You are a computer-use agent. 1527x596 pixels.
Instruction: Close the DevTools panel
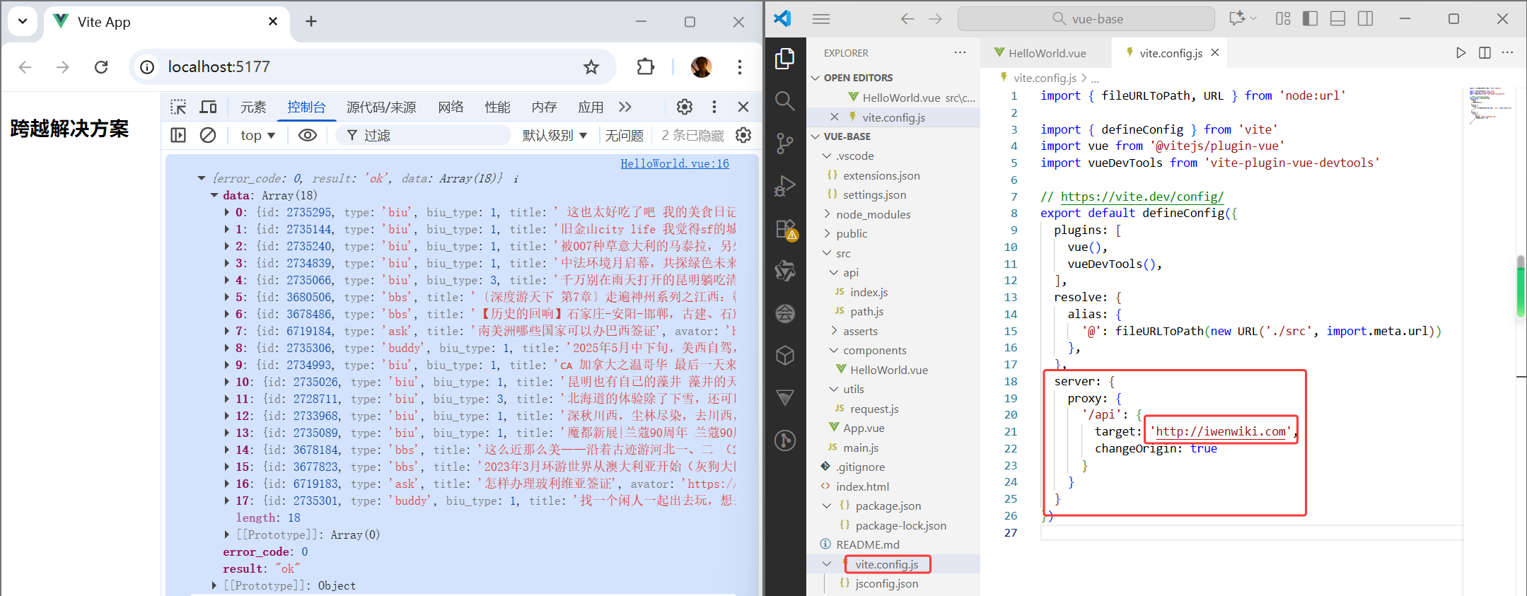click(743, 107)
